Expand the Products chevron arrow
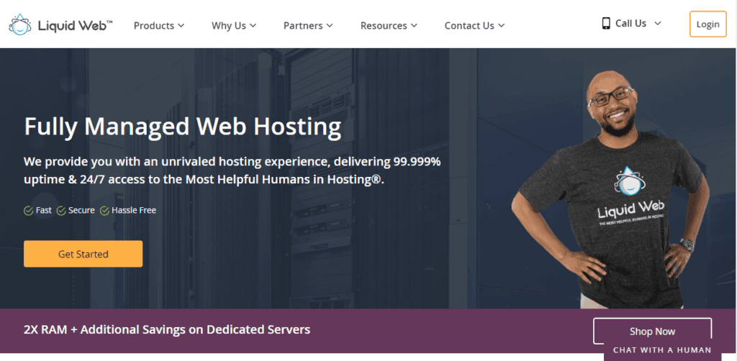Image resolution: width=737 pixels, height=361 pixels. (181, 26)
